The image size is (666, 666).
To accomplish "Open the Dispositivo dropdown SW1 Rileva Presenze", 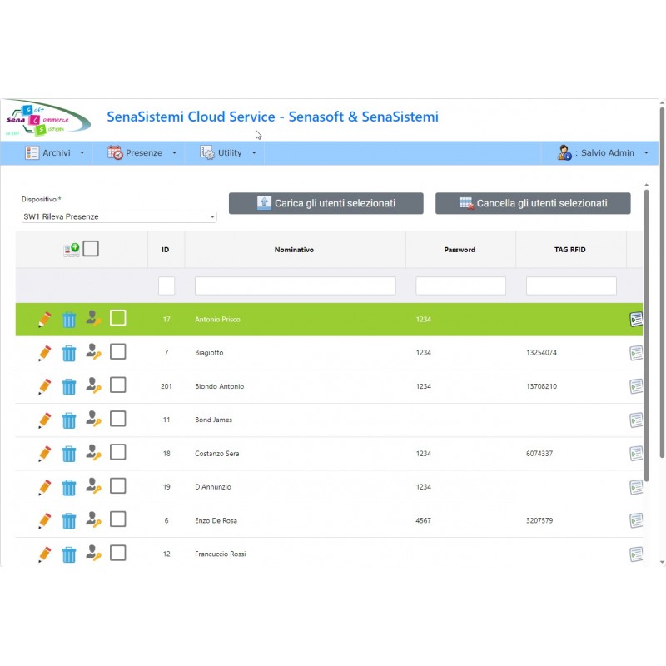I will (119, 216).
